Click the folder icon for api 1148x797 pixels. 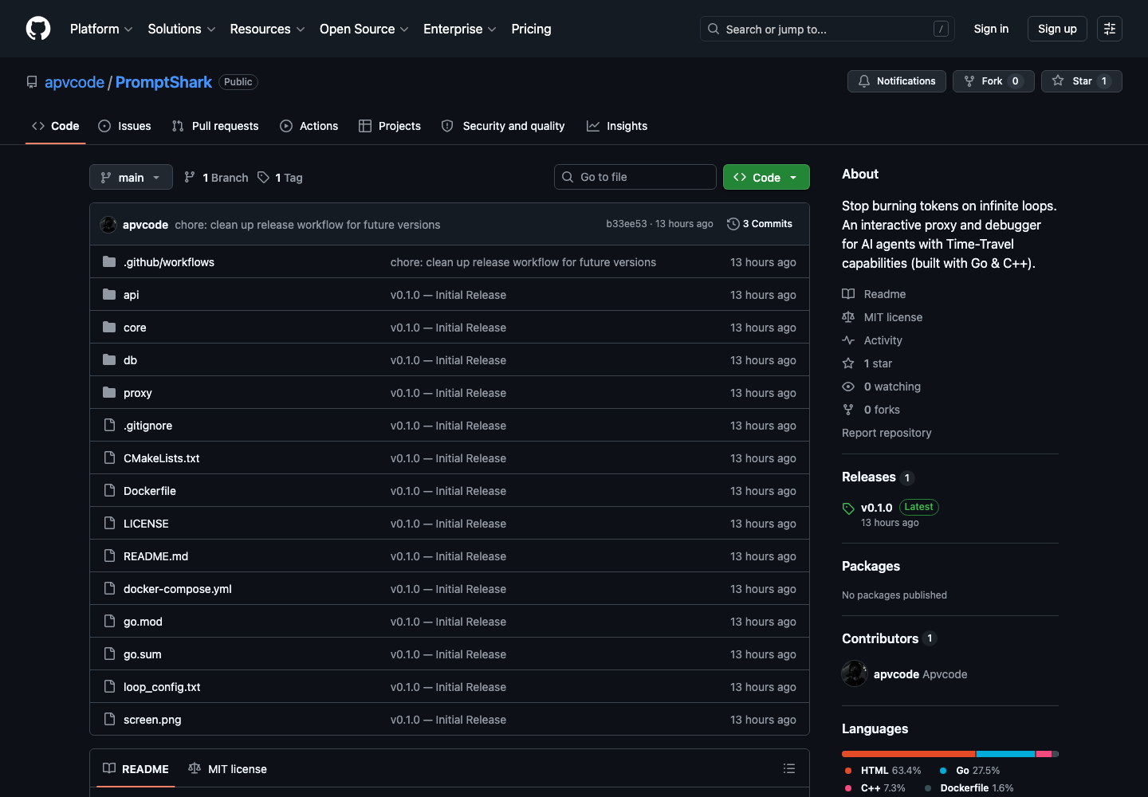[109, 294]
